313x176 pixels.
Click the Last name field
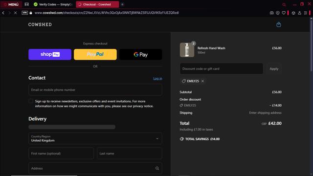point(129,153)
